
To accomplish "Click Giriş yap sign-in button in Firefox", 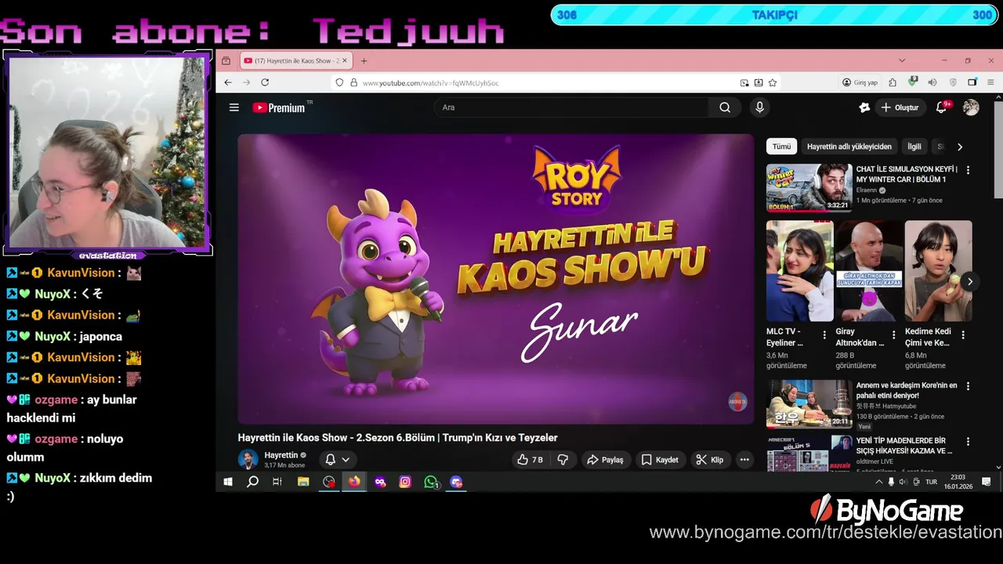I will 860,82.
